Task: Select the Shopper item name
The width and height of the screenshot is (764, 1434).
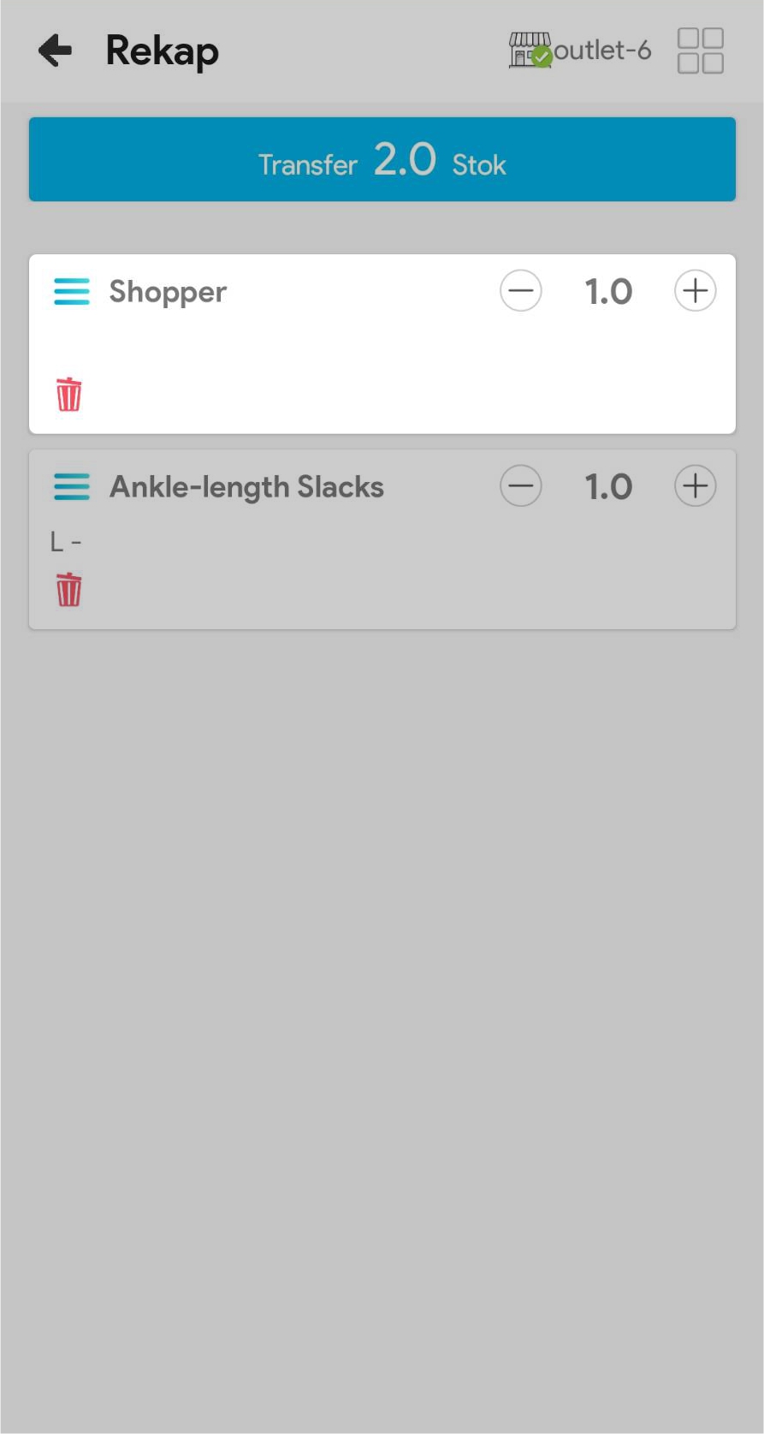Action: (168, 292)
